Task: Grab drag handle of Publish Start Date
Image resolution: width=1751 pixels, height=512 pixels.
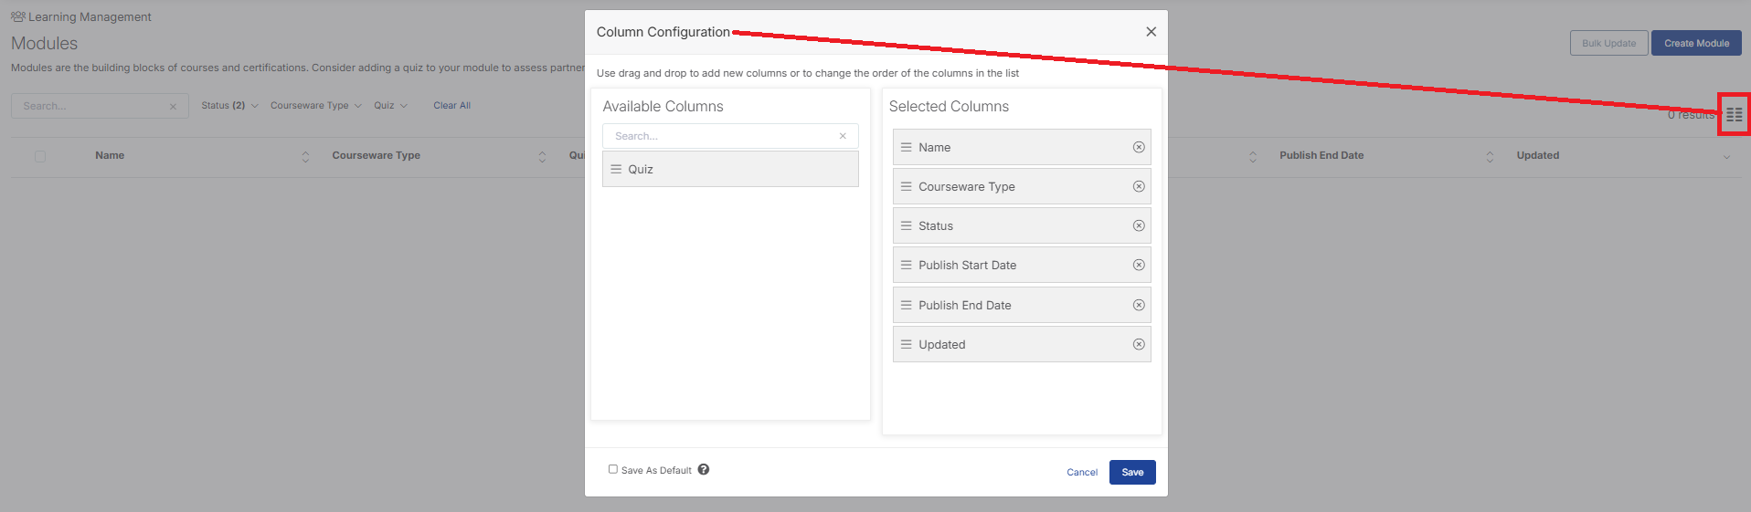Action: pos(907,265)
